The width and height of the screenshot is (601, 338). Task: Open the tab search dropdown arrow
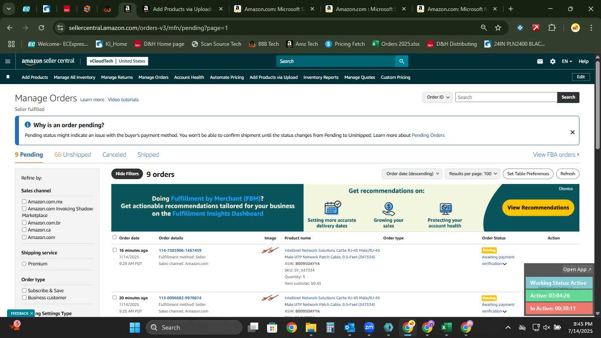pos(9,9)
